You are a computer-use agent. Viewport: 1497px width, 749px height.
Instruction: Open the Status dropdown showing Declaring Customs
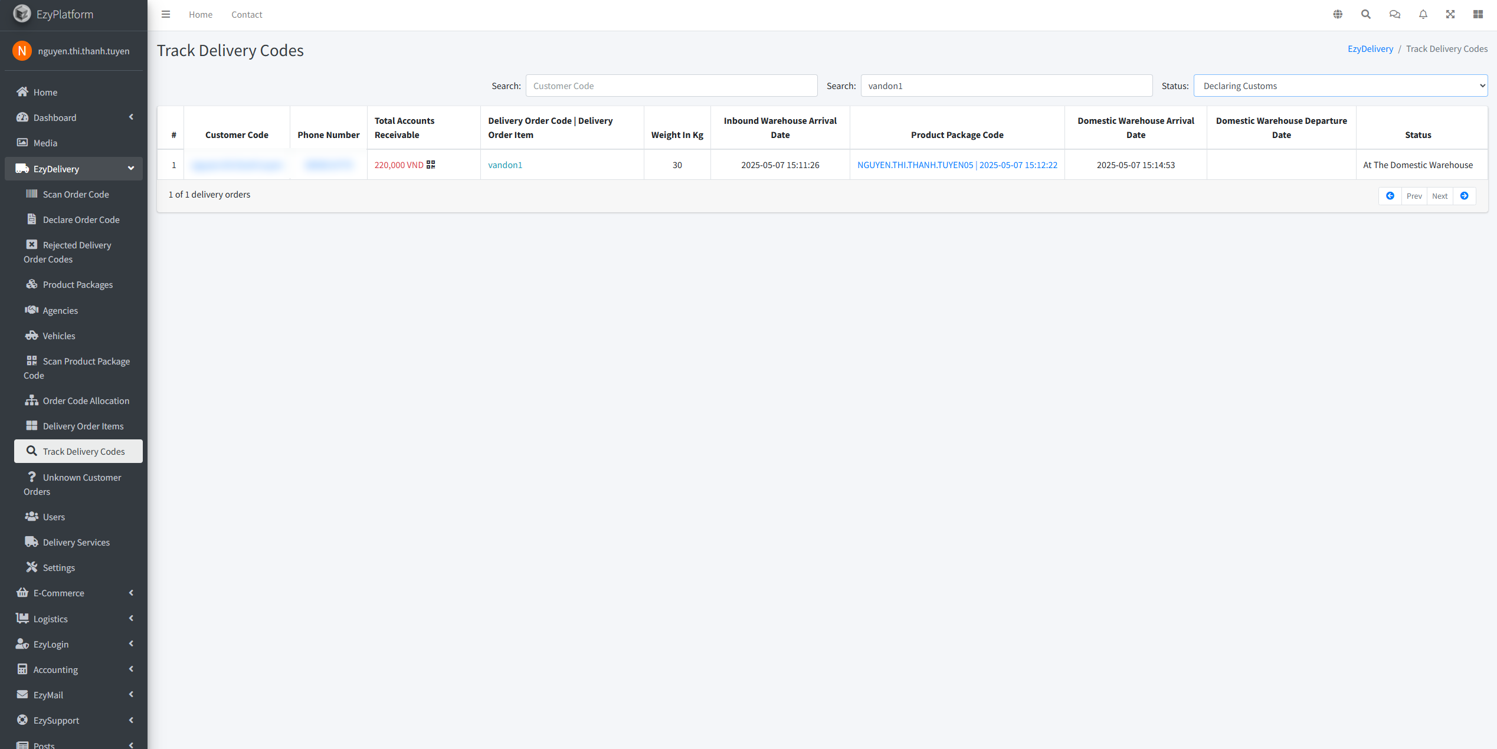pos(1340,86)
